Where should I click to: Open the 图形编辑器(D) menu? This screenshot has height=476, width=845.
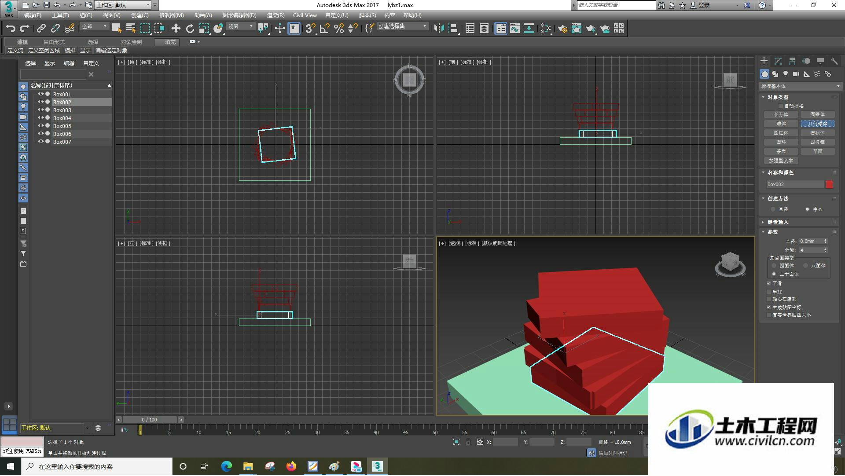click(239, 15)
